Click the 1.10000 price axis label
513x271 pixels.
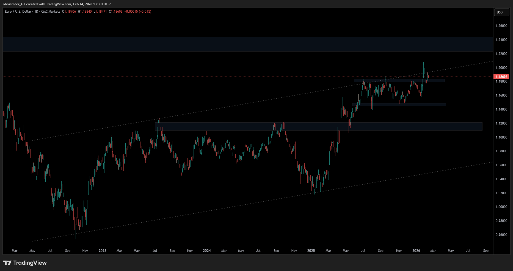tap(501, 137)
